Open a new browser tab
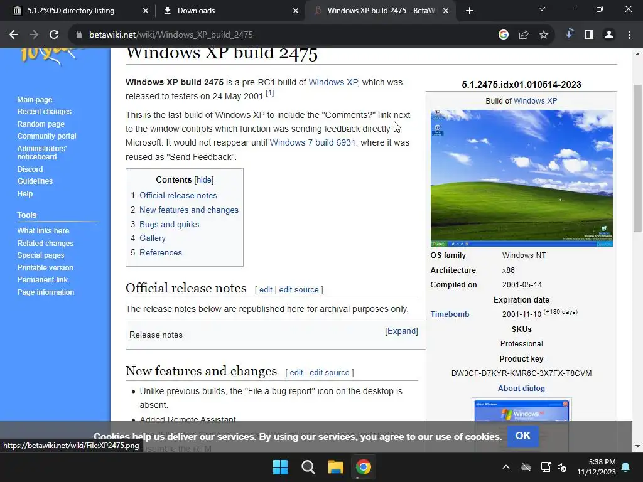The width and height of the screenshot is (643, 482). 470,11
